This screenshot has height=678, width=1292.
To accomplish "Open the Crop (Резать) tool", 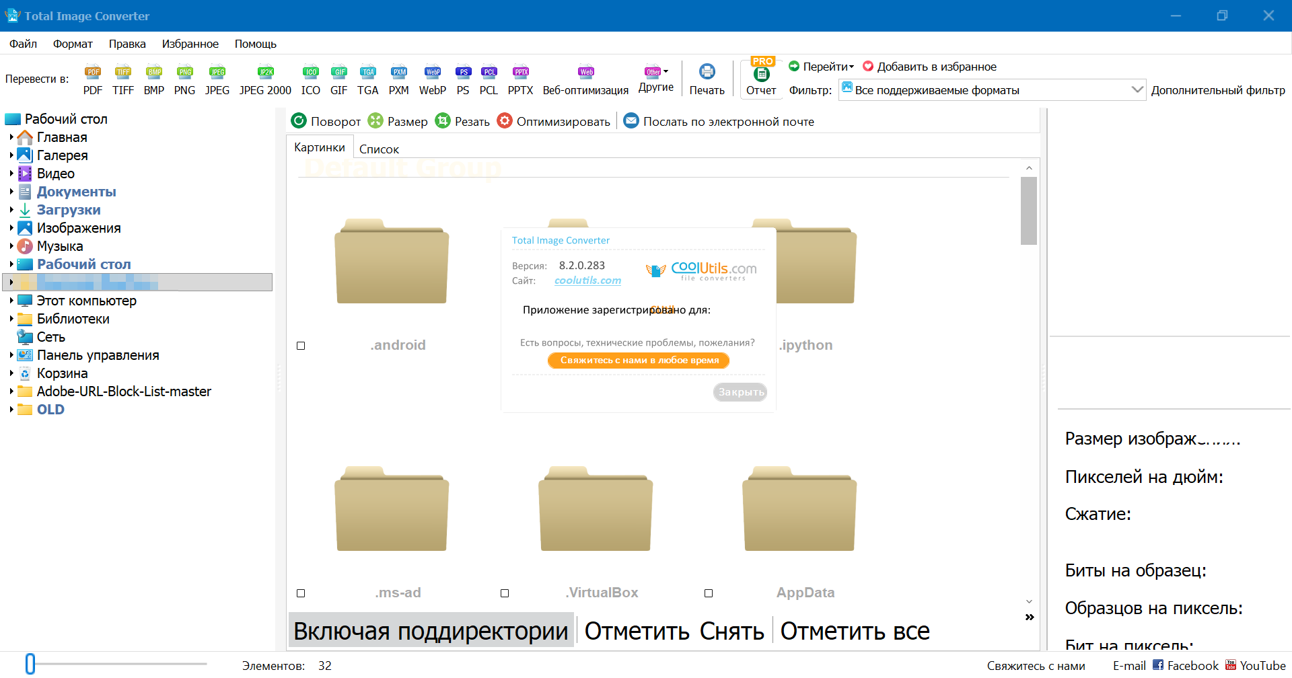I will (462, 121).
